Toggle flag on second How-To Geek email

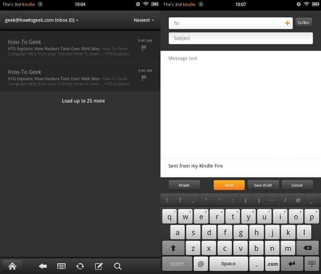click(144, 78)
